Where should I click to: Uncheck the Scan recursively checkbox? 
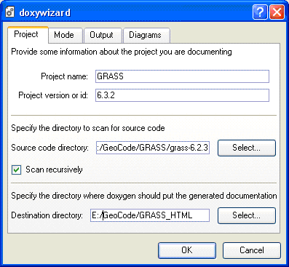pyautogui.click(x=17, y=170)
